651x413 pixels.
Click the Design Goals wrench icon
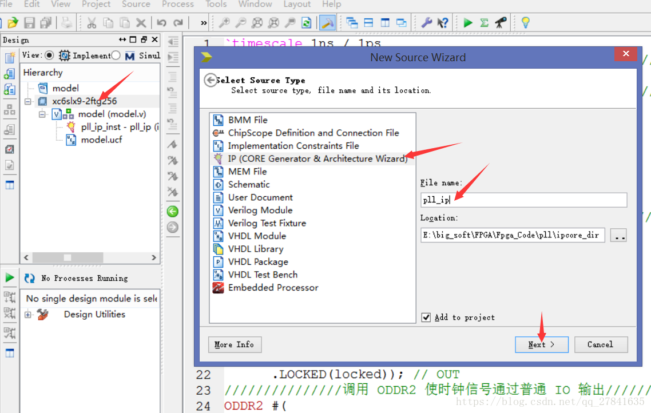(x=426, y=22)
